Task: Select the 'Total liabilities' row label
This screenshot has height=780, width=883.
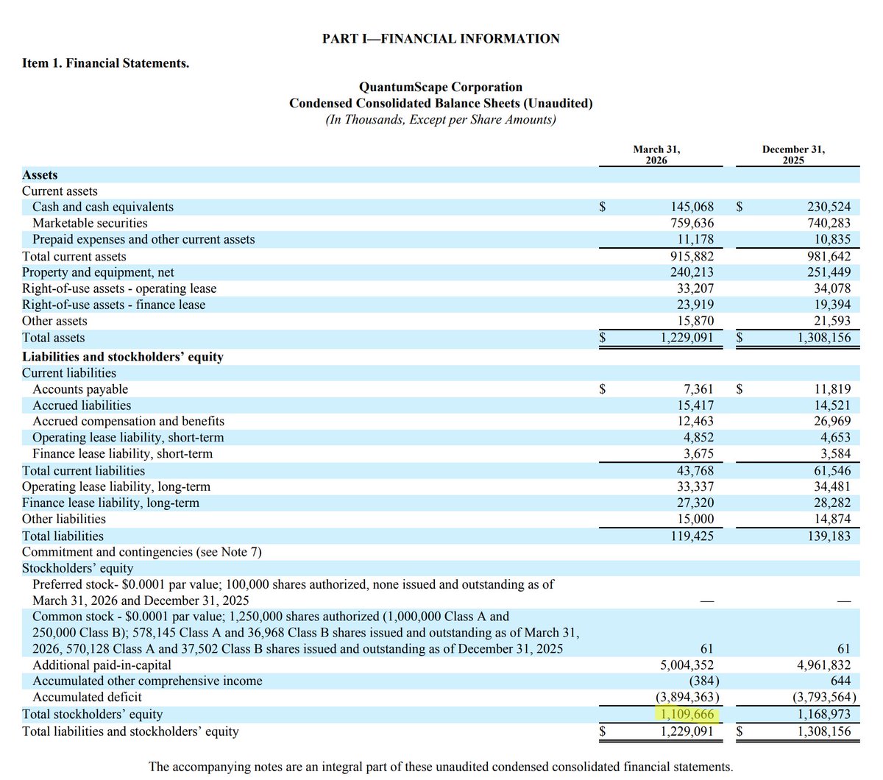Action: click(x=63, y=536)
